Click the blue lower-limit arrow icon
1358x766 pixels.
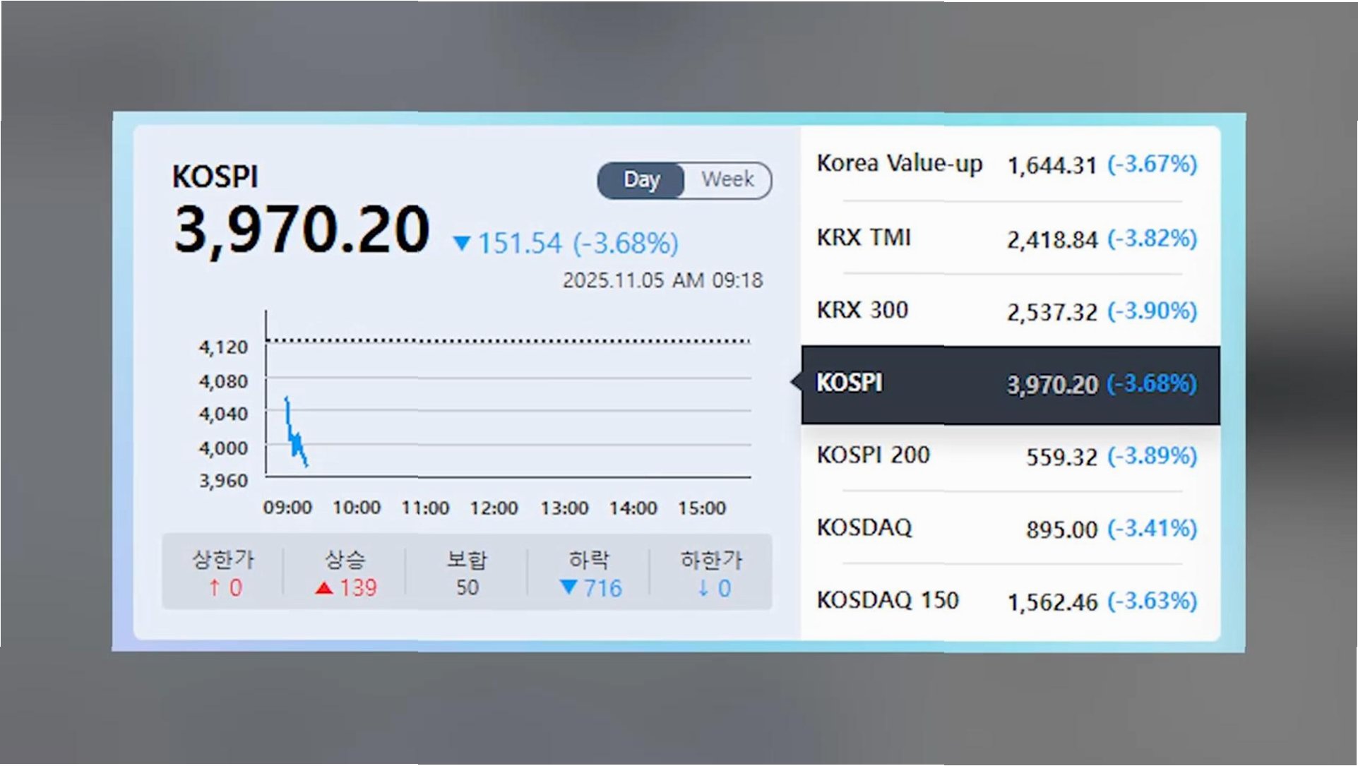(703, 588)
